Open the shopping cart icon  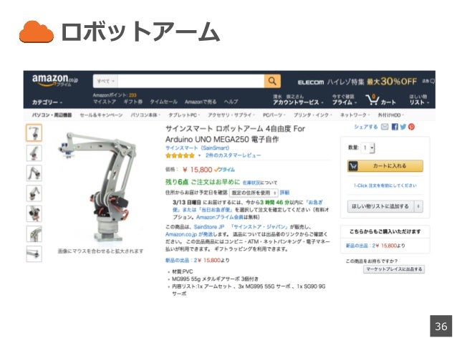(x=372, y=100)
